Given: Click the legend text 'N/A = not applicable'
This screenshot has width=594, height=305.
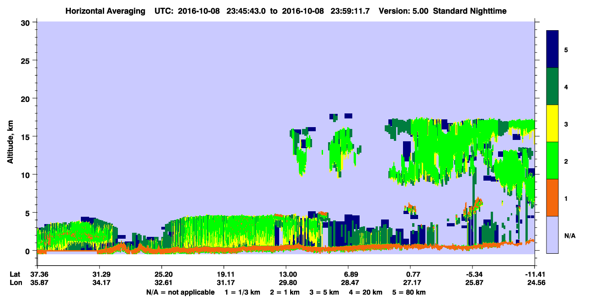Looking at the screenshot, I should tap(180, 292).
